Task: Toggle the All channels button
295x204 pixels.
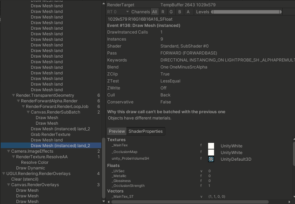Action: tap(154, 12)
